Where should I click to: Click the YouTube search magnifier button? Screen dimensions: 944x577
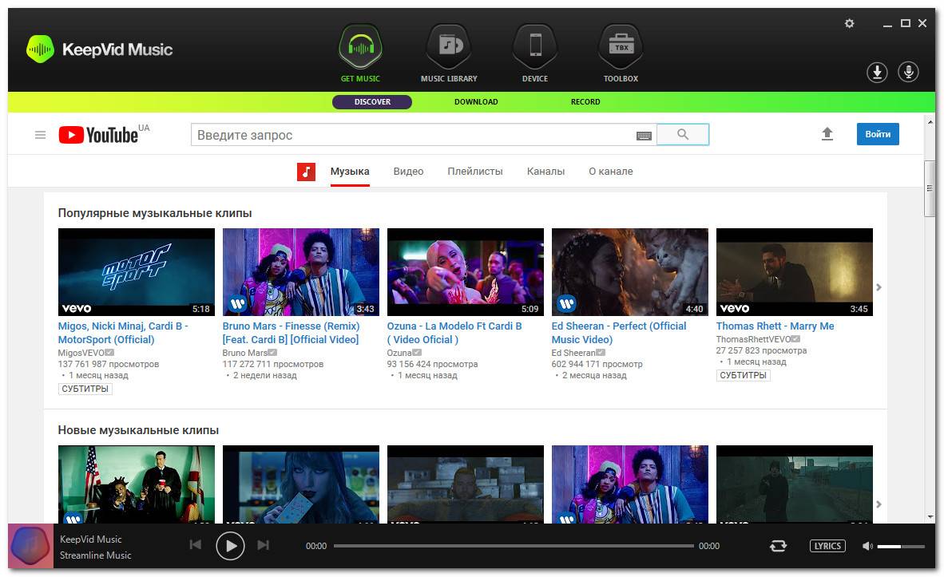click(x=683, y=134)
